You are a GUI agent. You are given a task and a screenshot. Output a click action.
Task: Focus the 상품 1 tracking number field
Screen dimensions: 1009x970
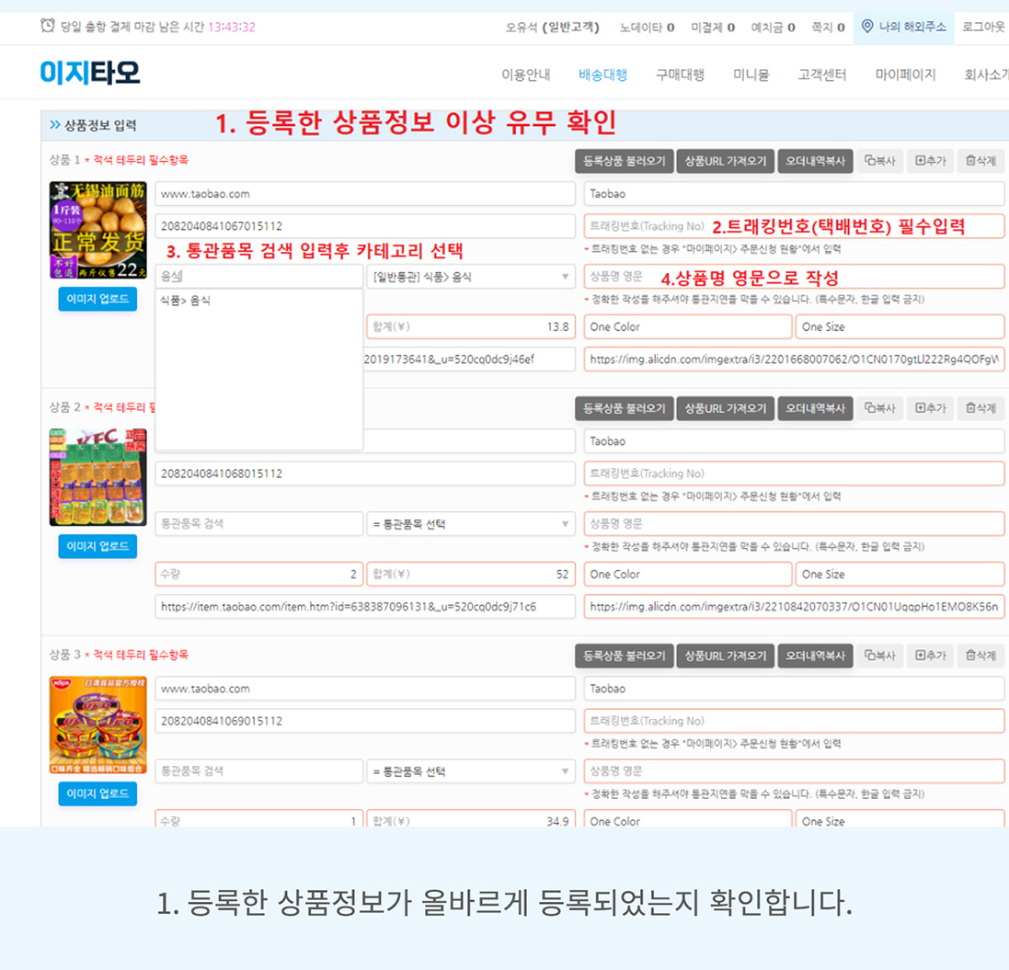click(794, 226)
